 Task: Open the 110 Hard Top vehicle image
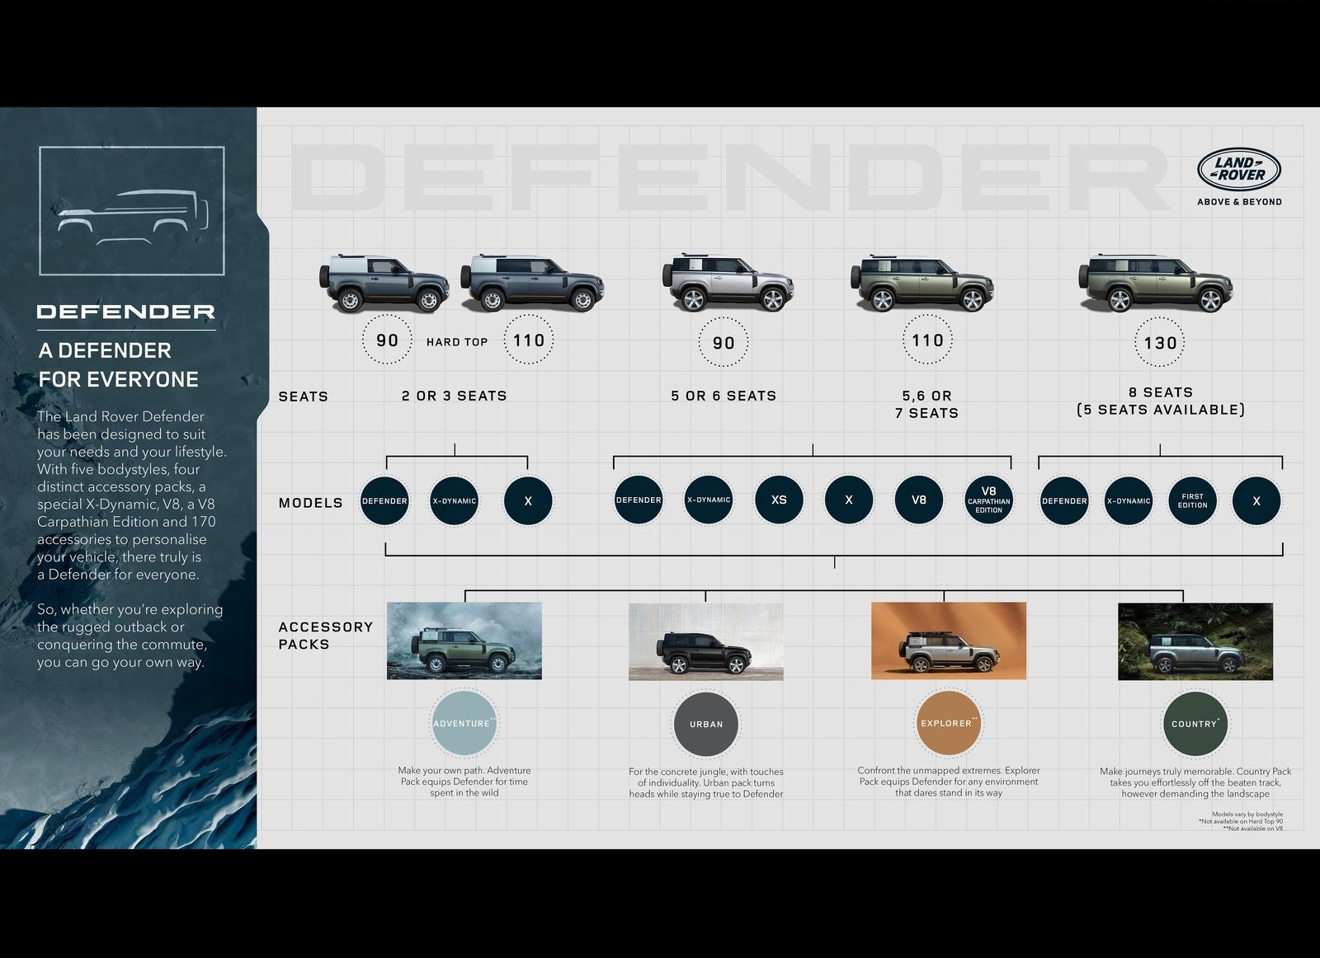point(533,283)
